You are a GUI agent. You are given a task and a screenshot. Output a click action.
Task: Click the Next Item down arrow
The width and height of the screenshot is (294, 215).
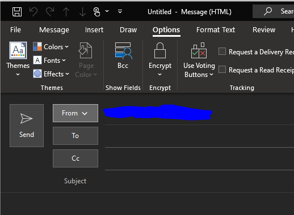82,12
